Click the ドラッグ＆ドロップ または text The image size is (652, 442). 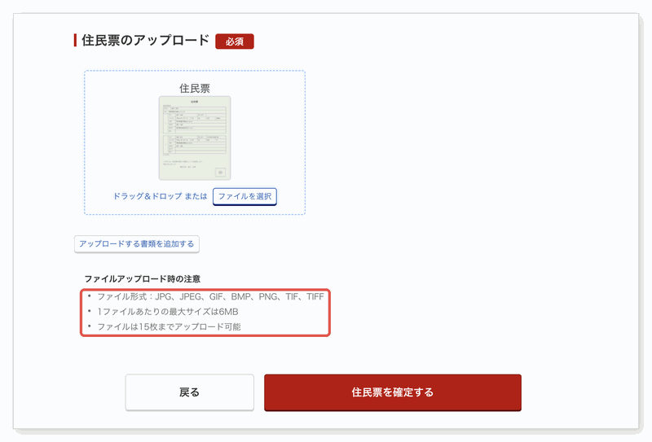pos(161,196)
